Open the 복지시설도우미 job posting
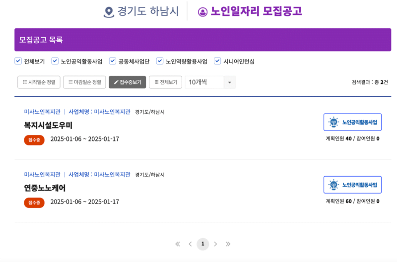The image size is (397, 262). (48, 126)
